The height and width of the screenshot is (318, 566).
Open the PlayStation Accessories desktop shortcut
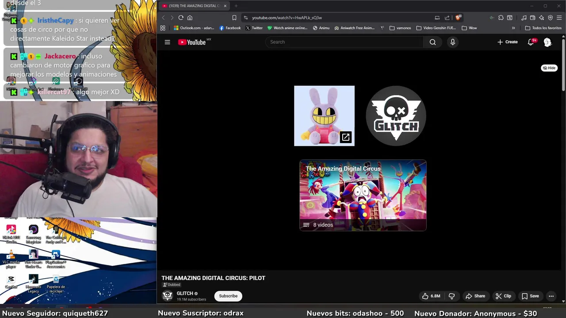click(56, 259)
